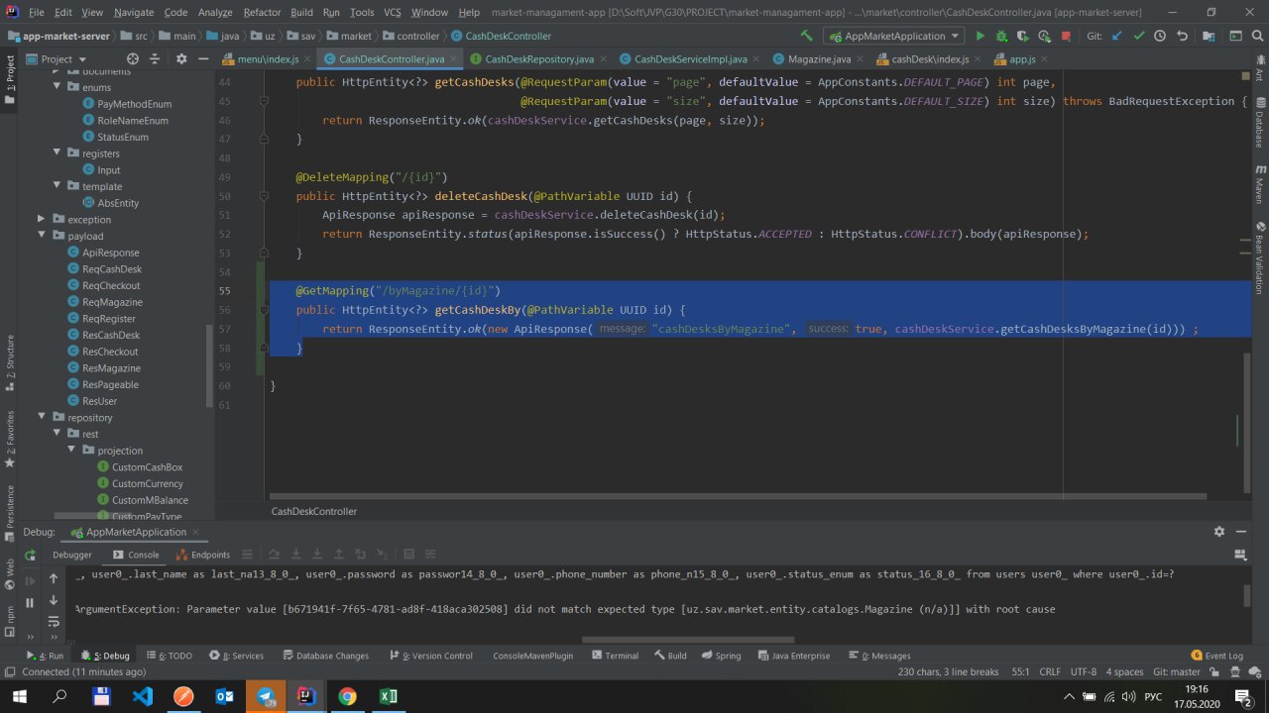Click the green Debug bug icon in toolbar

1001,36
